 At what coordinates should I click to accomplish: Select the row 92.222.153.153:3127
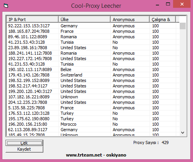[93, 26]
